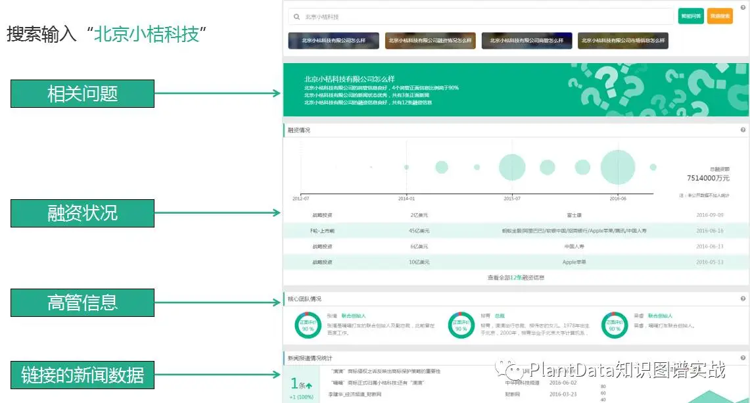Click the small bubble at 2014-01
The height and width of the screenshot is (403, 750).
coord(406,167)
